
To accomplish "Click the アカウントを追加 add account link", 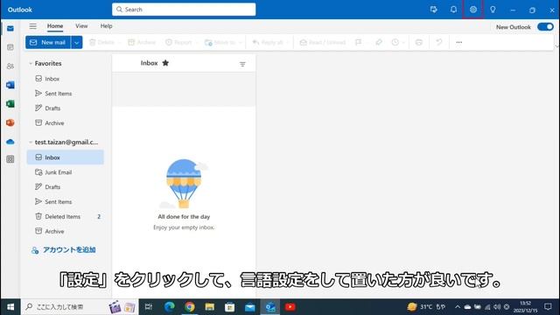I will coord(64,250).
